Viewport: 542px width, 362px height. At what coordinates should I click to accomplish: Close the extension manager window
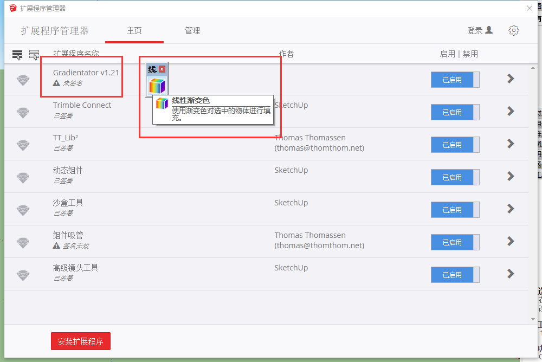[529, 8]
